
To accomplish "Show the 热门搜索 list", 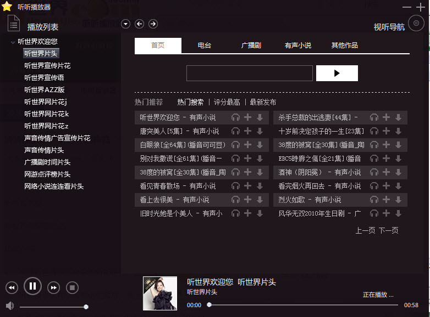I will pyautogui.click(x=190, y=103).
